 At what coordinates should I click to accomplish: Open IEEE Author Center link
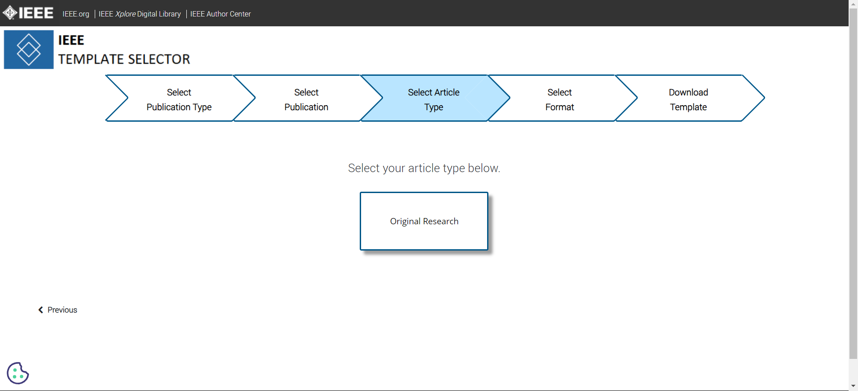tap(220, 14)
